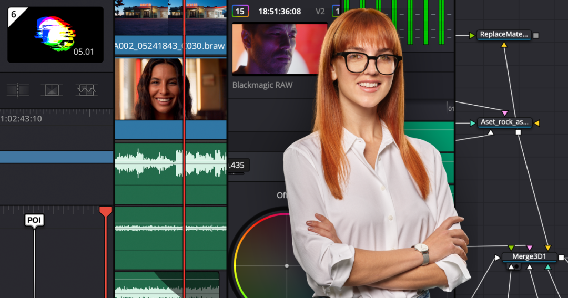Click white output square below Aset_rock node
The height and width of the screenshot is (298, 568).
tap(518, 132)
